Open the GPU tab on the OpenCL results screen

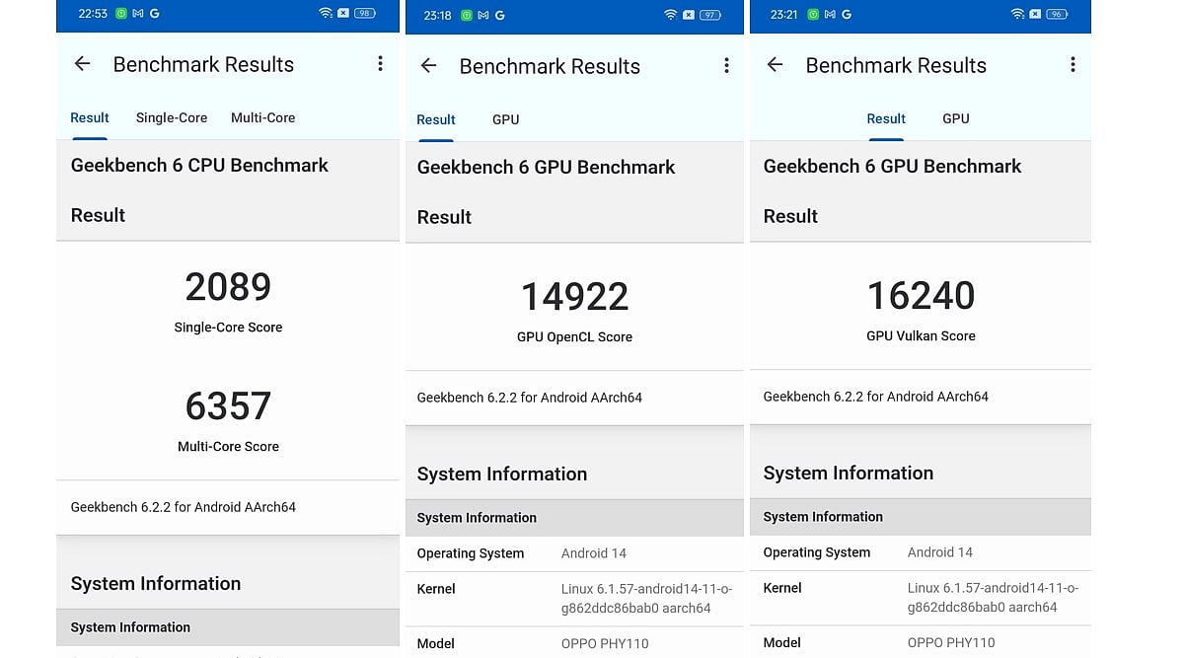505,119
